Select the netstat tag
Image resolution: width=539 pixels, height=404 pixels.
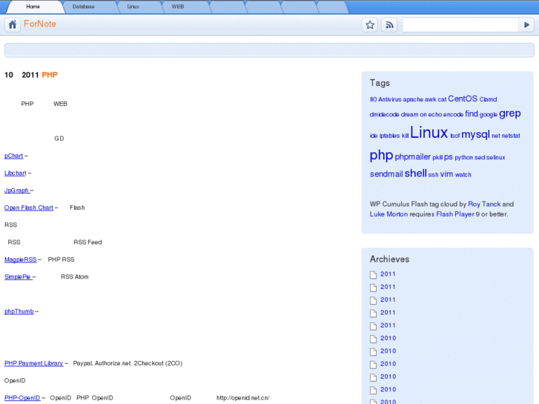(x=511, y=136)
